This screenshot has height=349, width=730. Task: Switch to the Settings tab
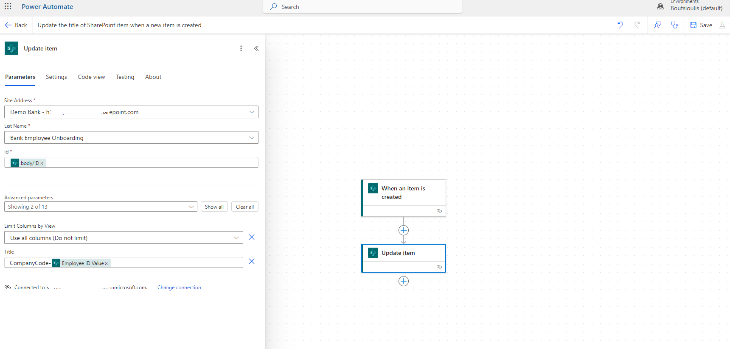point(56,77)
